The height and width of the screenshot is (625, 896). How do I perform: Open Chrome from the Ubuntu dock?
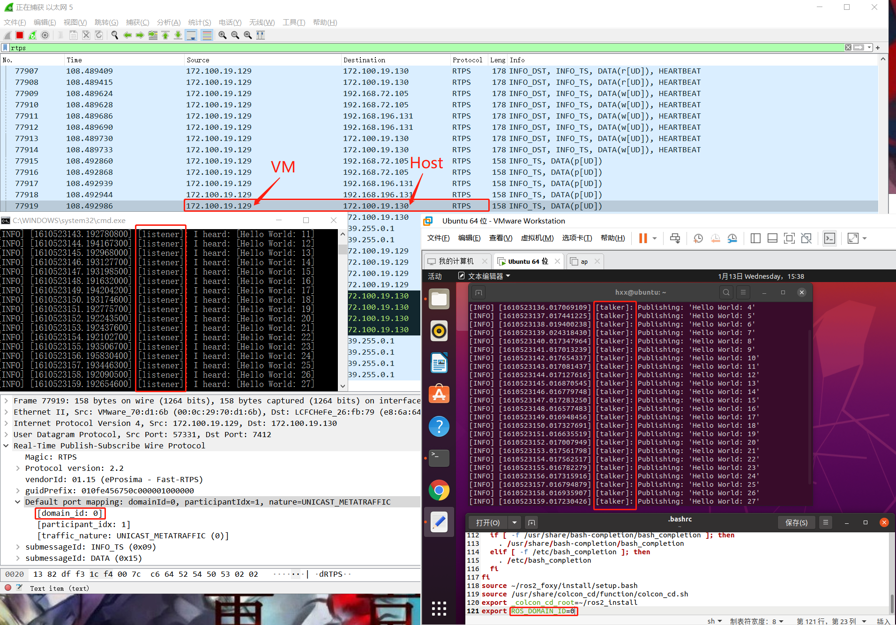[x=439, y=490]
